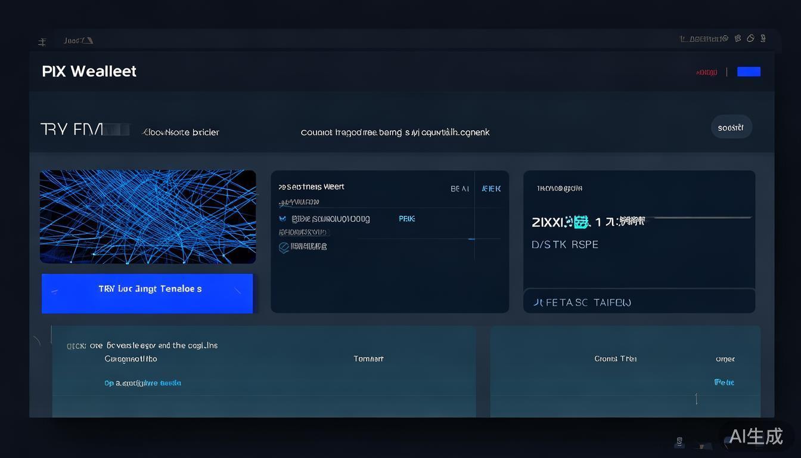Click the blue link in the bottom-left panel
801x458 pixels.
(142, 383)
